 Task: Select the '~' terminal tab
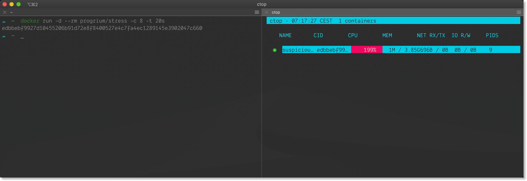[x=11, y=12]
